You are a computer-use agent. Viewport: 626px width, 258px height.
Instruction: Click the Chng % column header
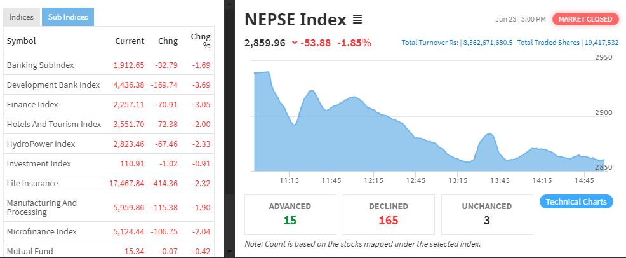coord(201,41)
